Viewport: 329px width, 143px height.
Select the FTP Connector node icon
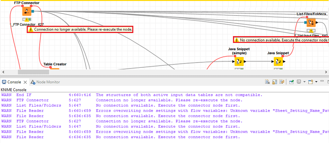point(27,11)
